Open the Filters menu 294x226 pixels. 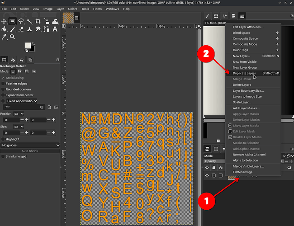(97, 9)
